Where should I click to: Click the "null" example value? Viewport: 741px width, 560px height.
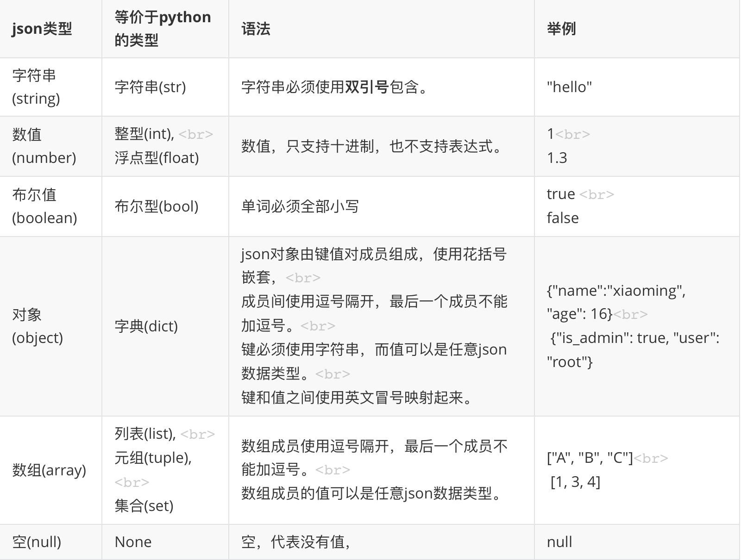pyautogui.click(x=559, y=542)
